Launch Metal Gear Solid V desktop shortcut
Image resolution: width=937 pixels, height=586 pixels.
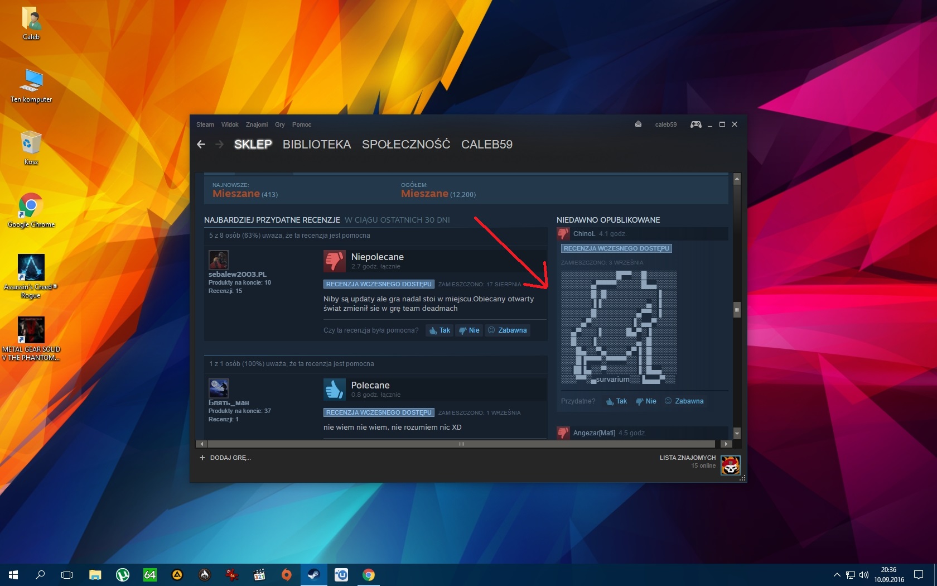pos(31,339)
